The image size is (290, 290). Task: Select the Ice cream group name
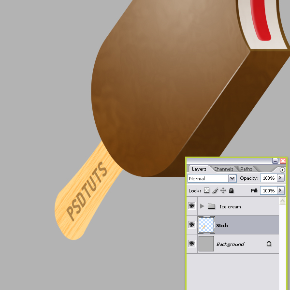tap(230, 206)
